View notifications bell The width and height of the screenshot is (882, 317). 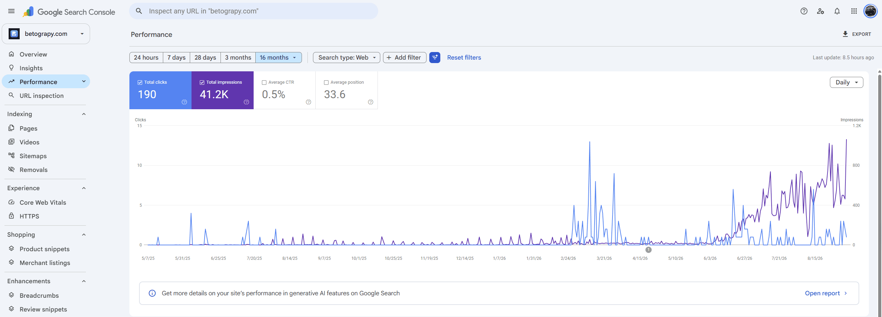tap(837, 11)
